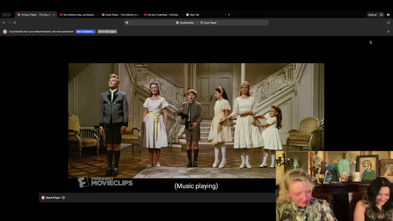Viewport: 393px width, 221px height.
Task: Switch to 'Duck Player - The children stop' tab
Action: (x=120, y=15)
